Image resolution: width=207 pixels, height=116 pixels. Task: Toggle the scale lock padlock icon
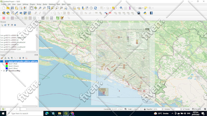145,109
